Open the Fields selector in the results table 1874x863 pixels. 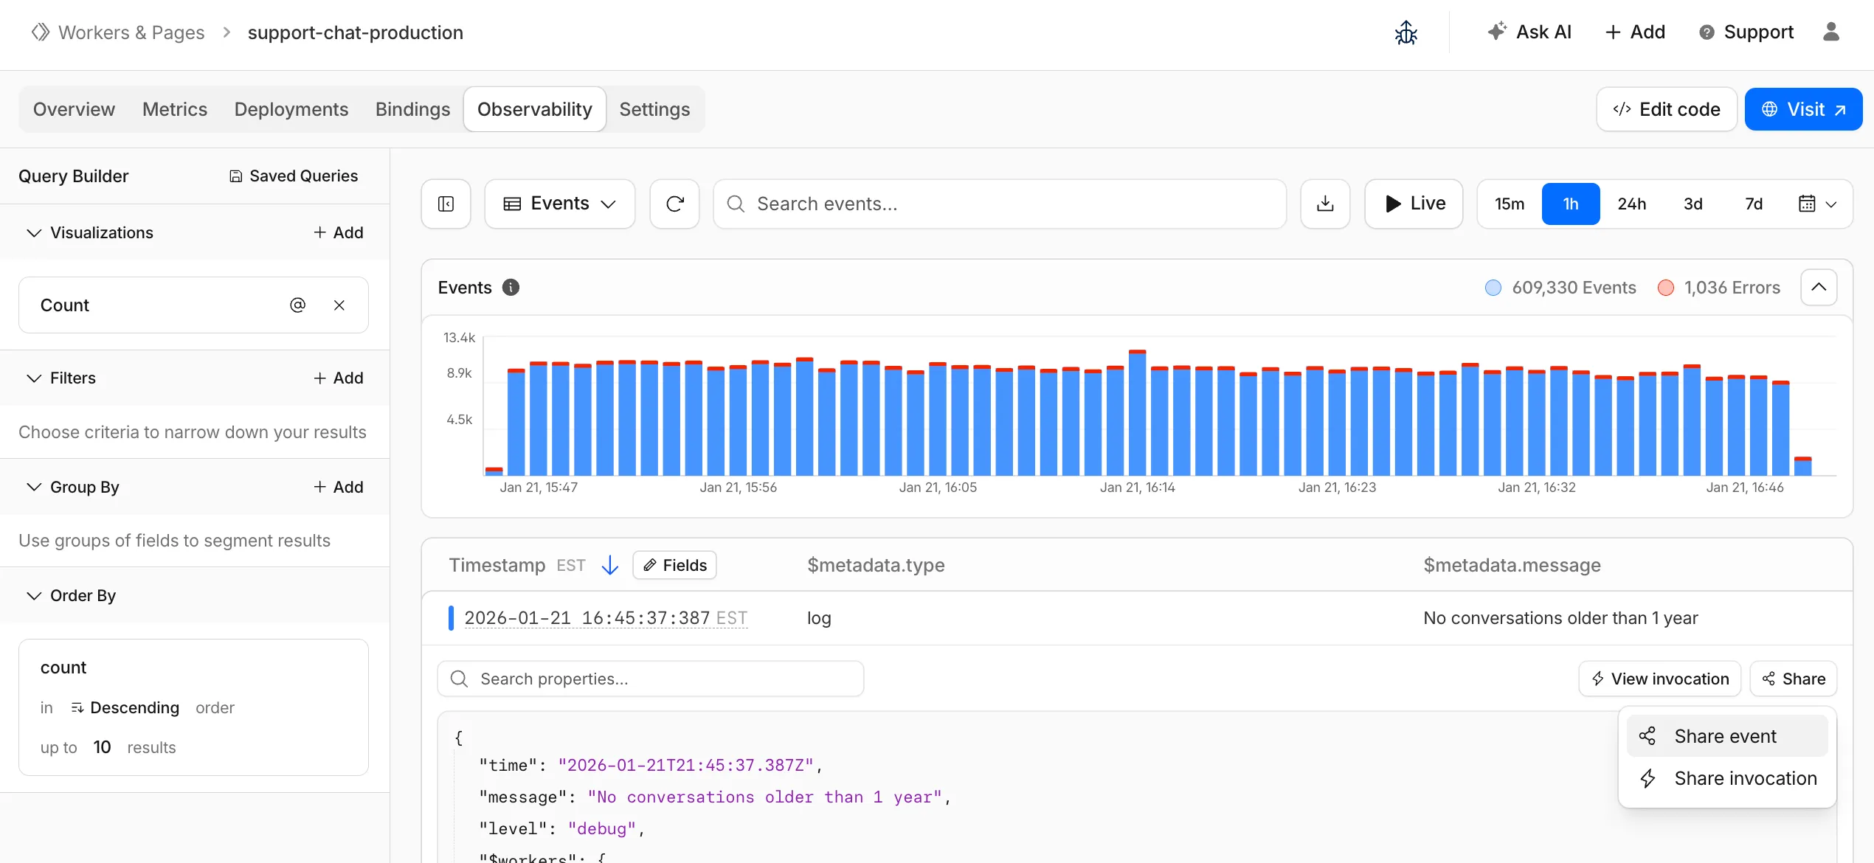pyautogui.click(x=673, y=564)
